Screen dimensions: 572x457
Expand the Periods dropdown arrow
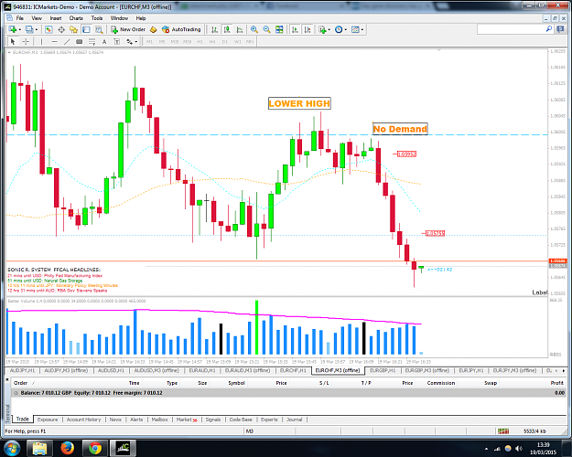pos(345,30)
